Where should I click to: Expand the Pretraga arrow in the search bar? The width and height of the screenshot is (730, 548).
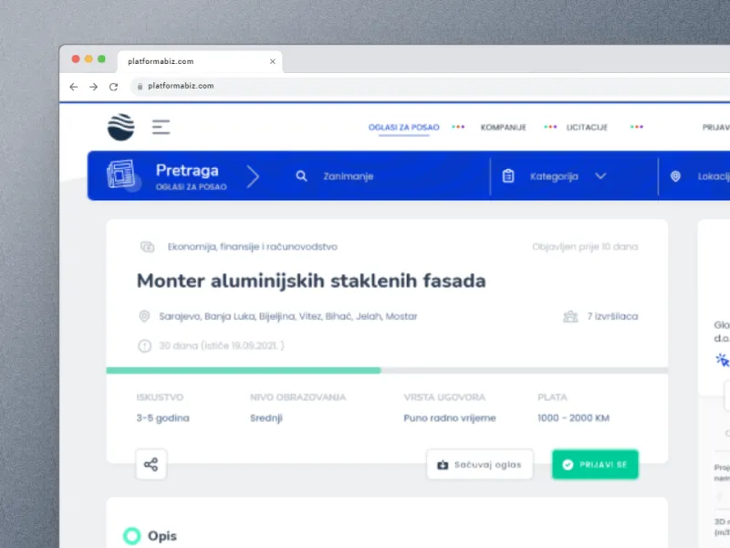pyautogui.click(x=254, y=175)
